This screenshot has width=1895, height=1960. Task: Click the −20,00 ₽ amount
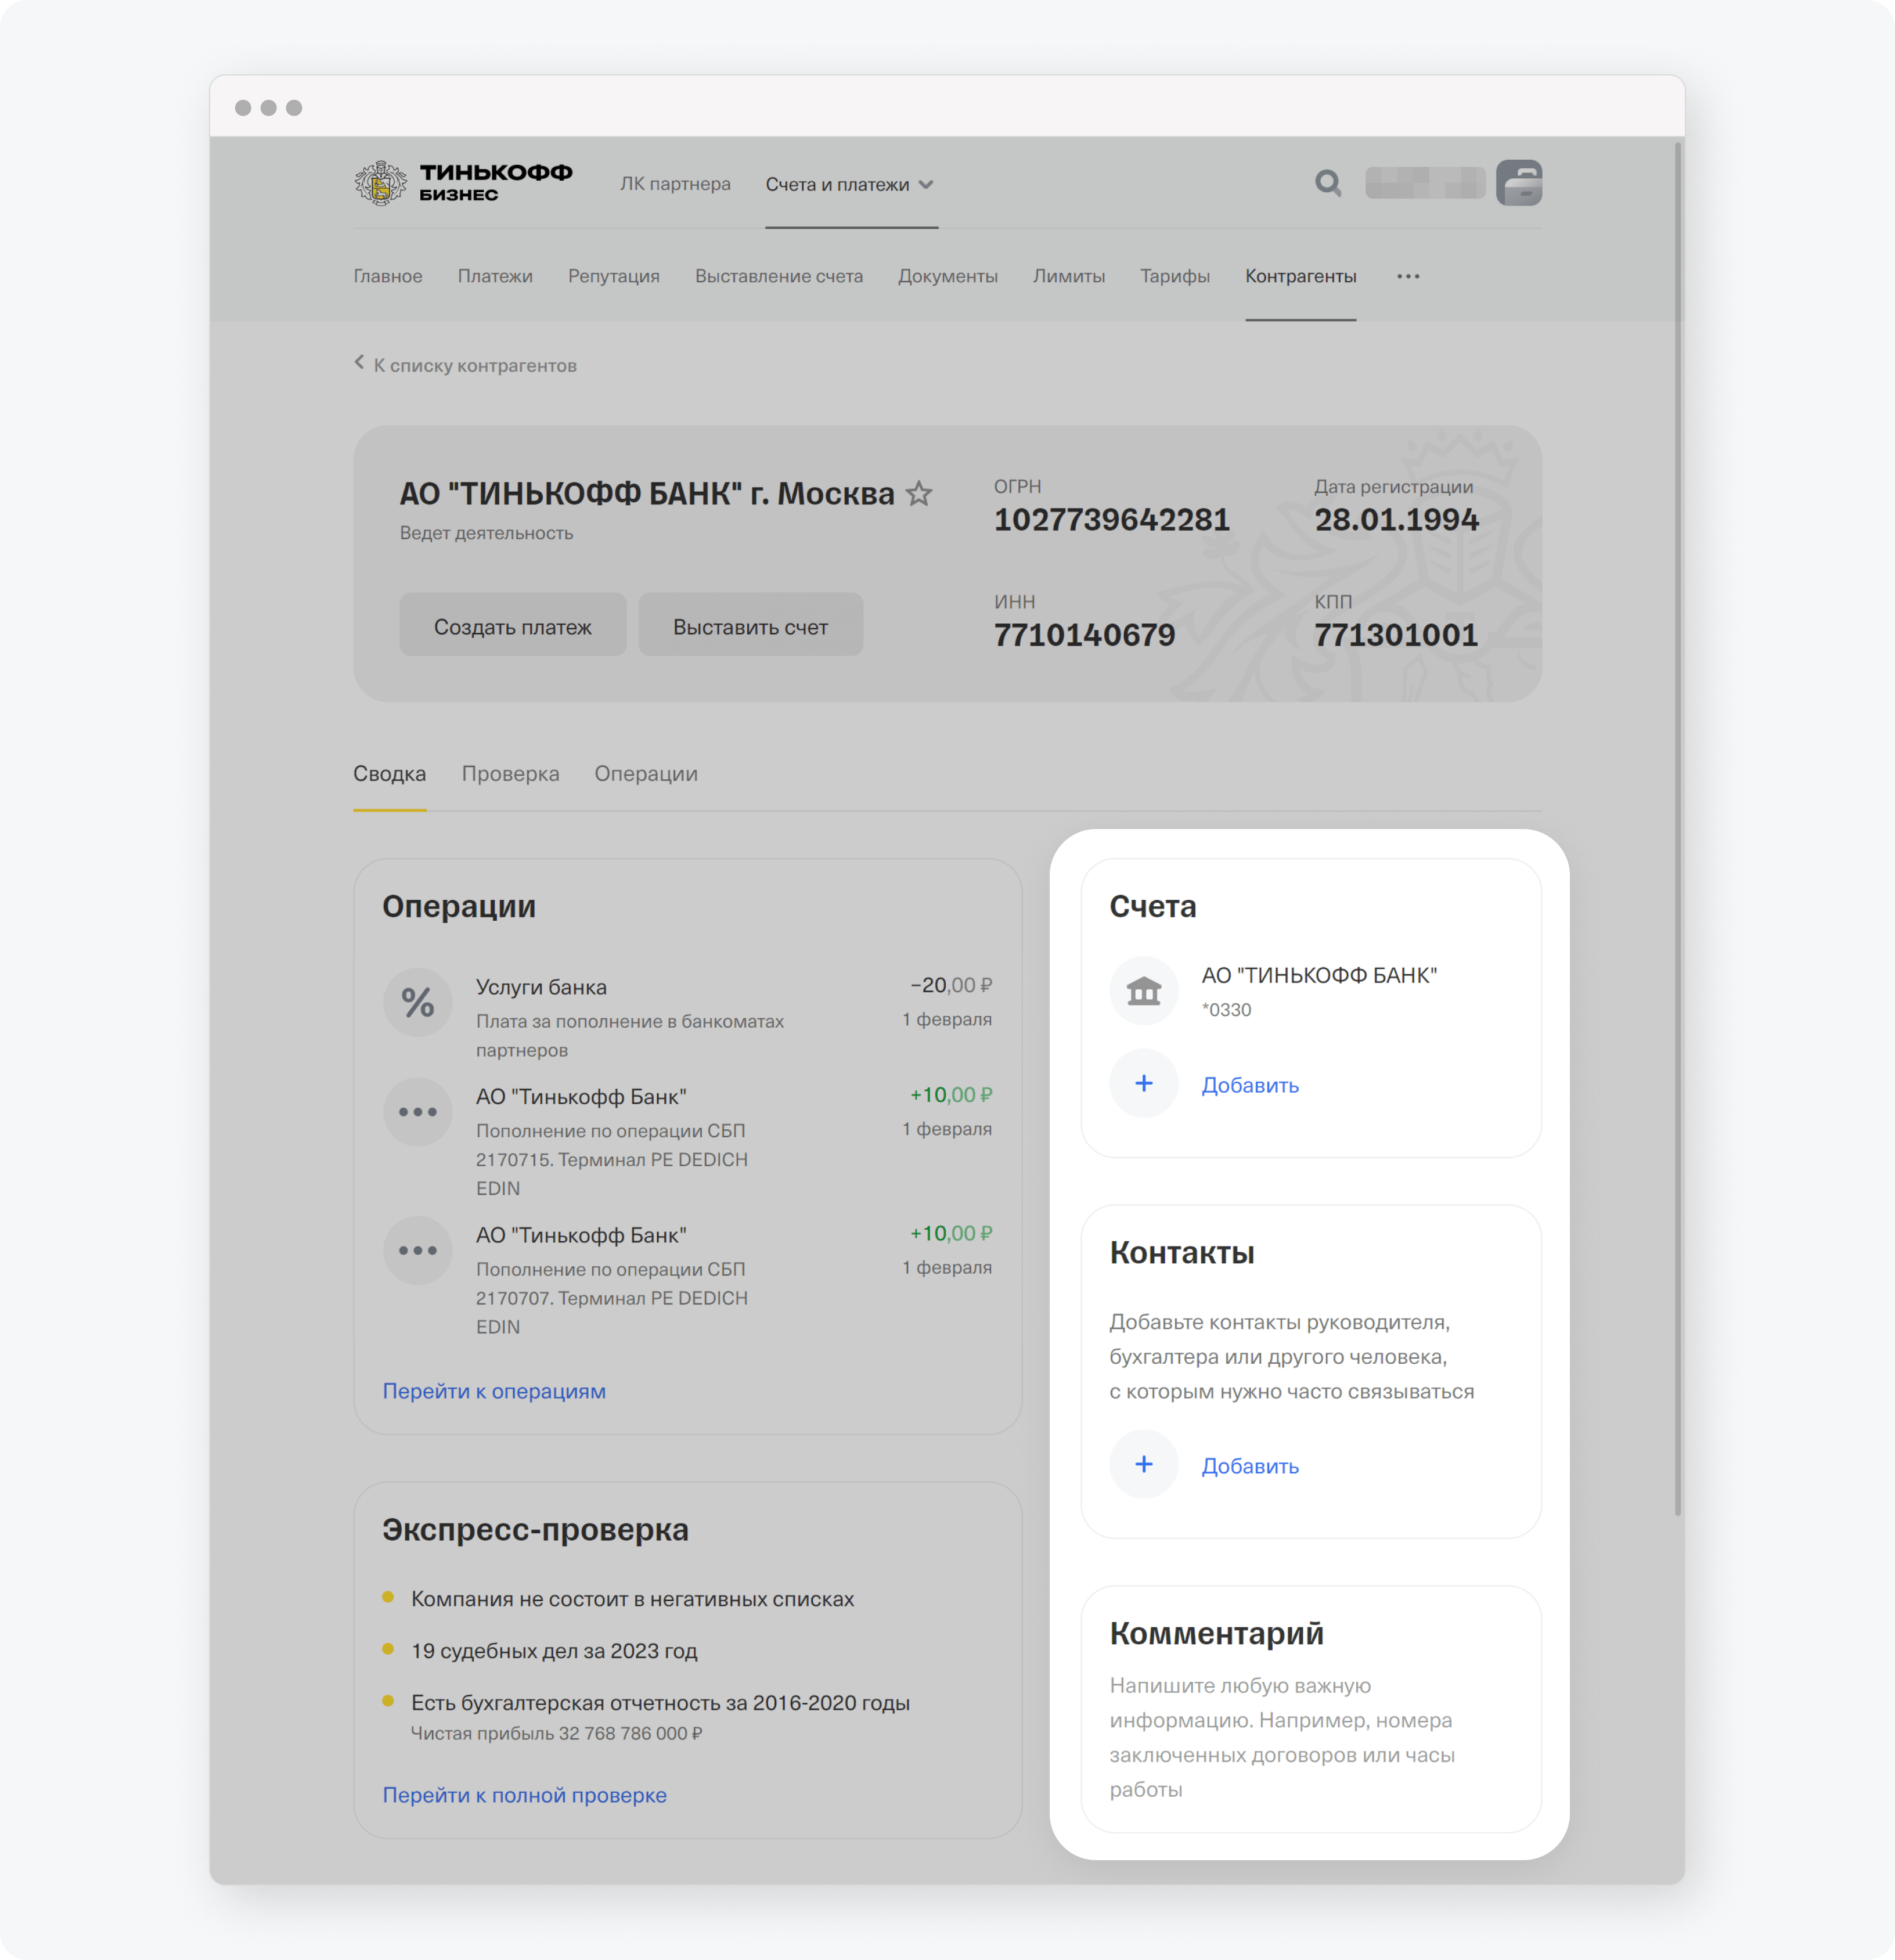[951, 986]
